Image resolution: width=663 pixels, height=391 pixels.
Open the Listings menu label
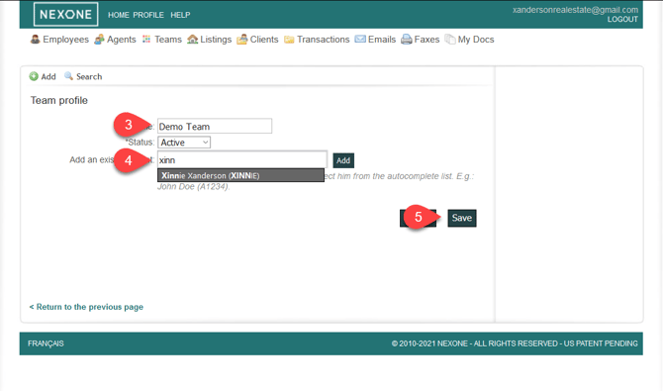click(216, 40)
